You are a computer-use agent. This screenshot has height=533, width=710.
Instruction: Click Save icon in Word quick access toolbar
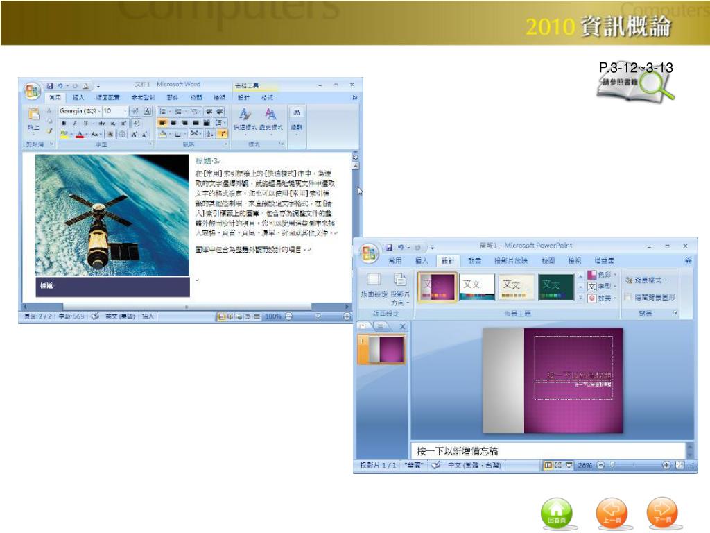tap(50, 85)
